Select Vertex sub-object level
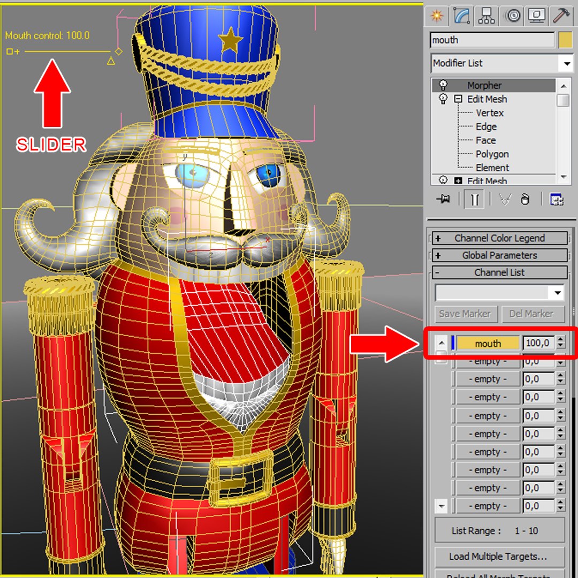 [x=490, y=113]
